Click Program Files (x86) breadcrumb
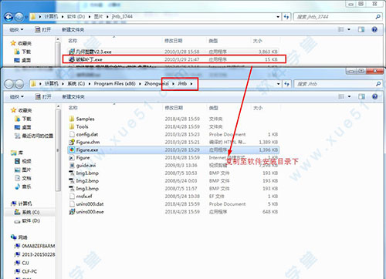The height and width of the screenshot is (279, 386). click(114, 83)
